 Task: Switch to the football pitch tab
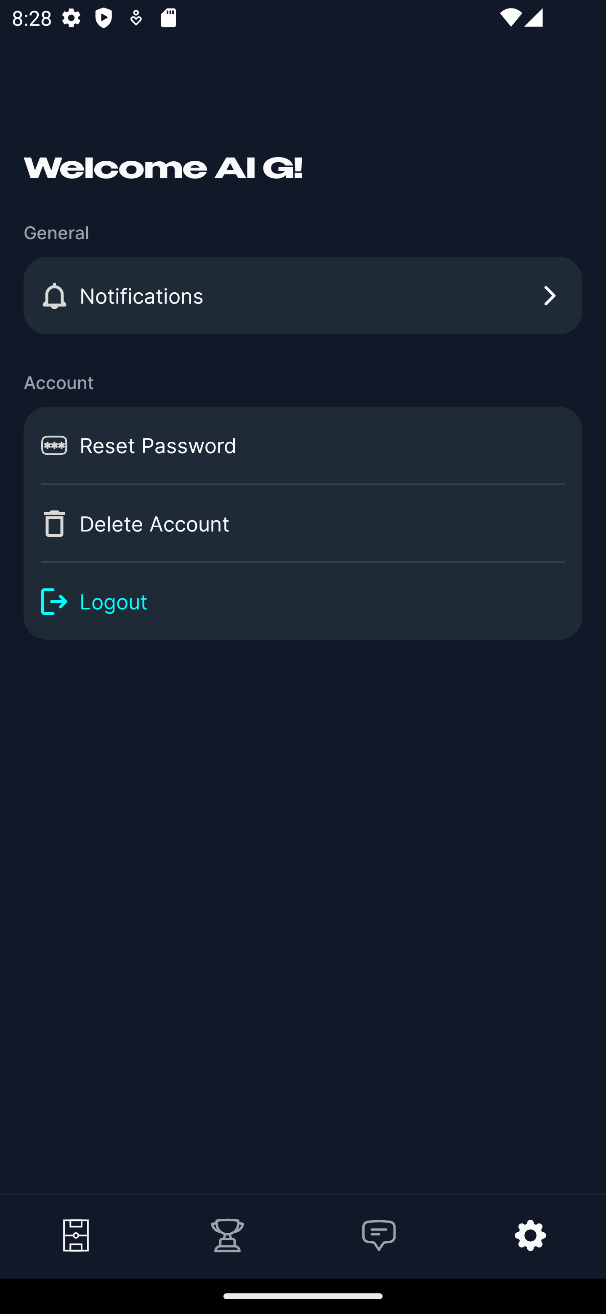pyautogui.click(x=76, y=1235)
